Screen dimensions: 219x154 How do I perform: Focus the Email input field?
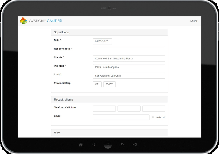click(x=121, y=117)
